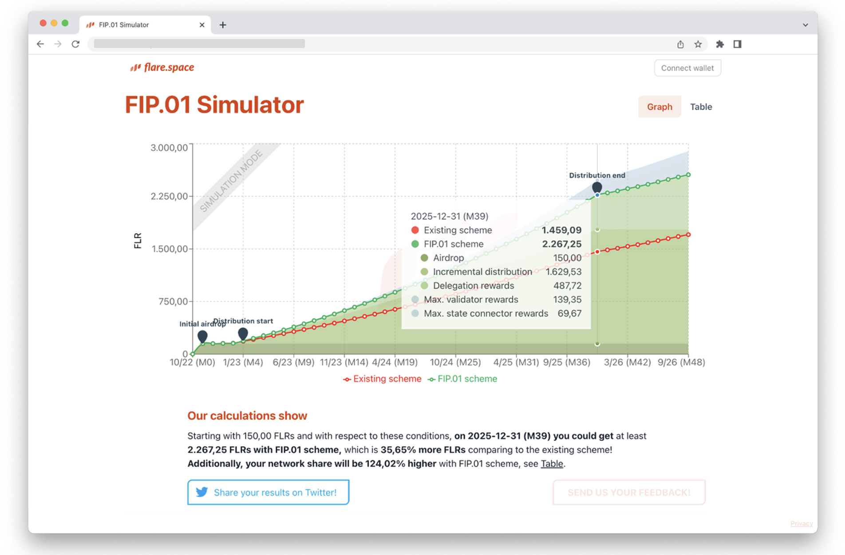
Task: Toggle Existing scheme series in legend
Action: 382,379
